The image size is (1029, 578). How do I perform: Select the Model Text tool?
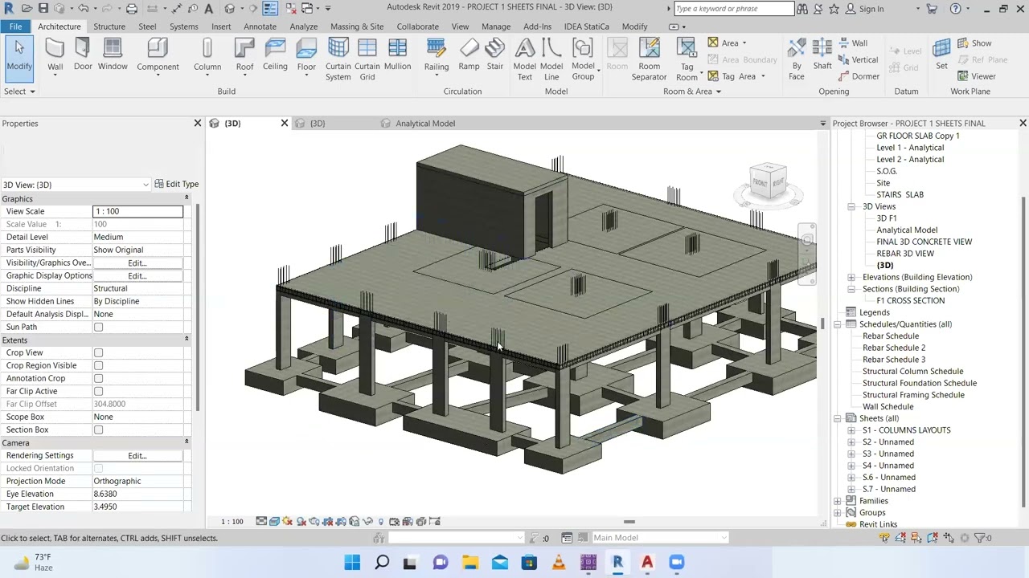tap(524, 59)
